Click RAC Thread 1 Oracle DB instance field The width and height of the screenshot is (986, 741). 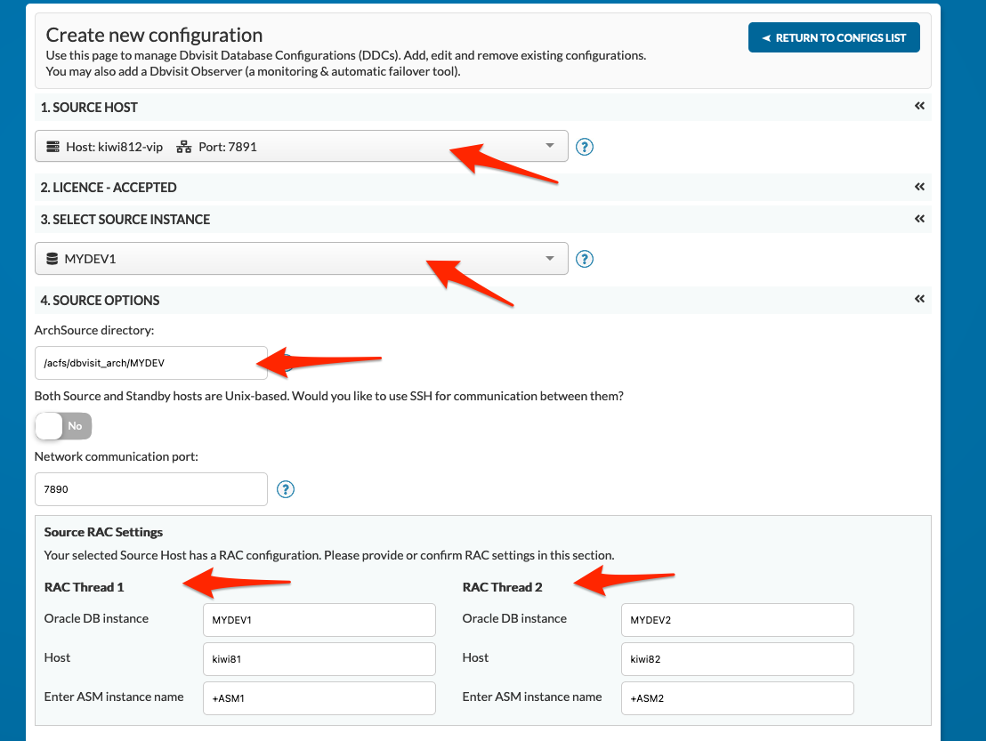click(319, 620)
